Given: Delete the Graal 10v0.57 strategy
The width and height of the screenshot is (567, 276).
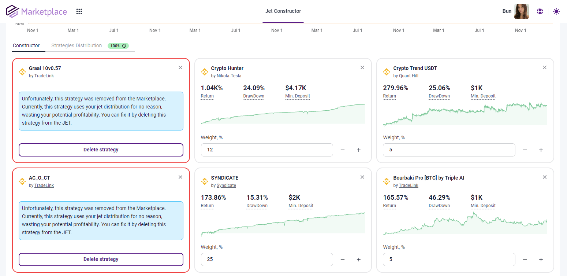Looking at the screenshot, I should [101, 150].
